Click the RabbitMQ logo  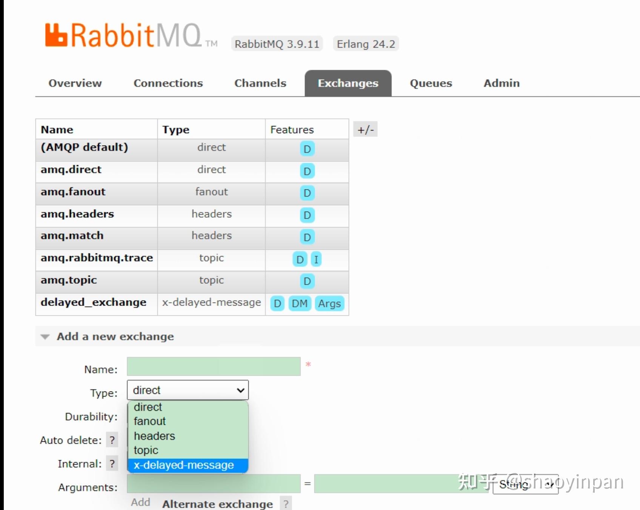tap(131, 35)
